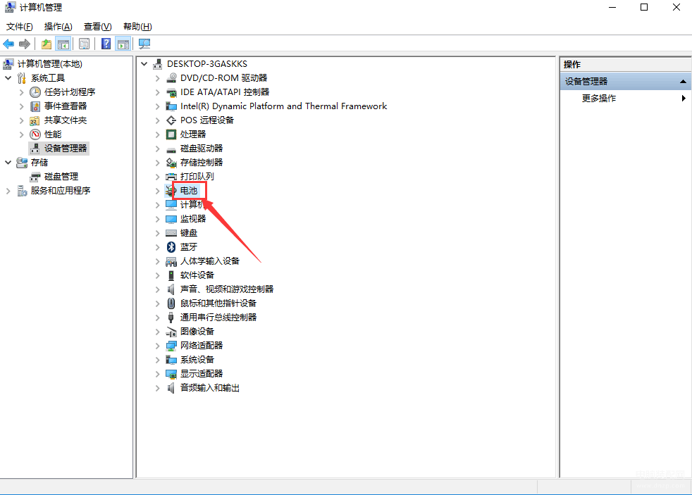This screenshot has width=692, height=495.
Task: Click the 鼠标和其他指针设备 mouse icon
Action: coord(171,303)
